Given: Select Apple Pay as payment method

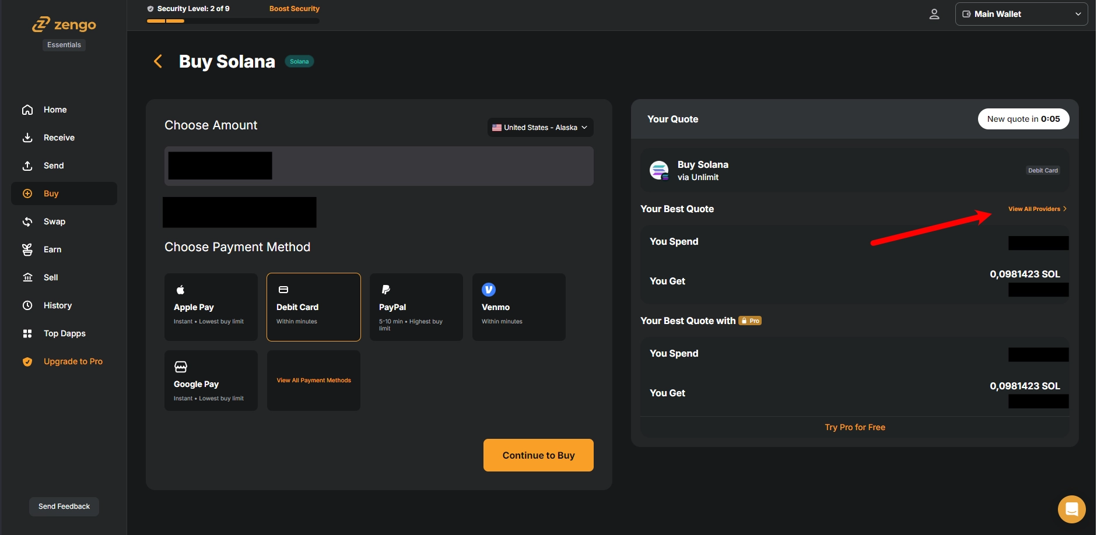Looking at the screenshot, I should tap(211, 307).
